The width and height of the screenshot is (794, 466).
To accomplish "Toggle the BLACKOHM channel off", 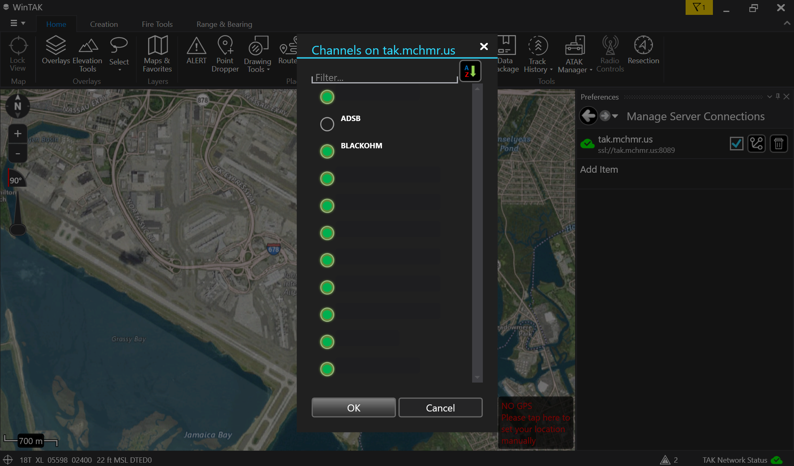I will click(327, 151).
